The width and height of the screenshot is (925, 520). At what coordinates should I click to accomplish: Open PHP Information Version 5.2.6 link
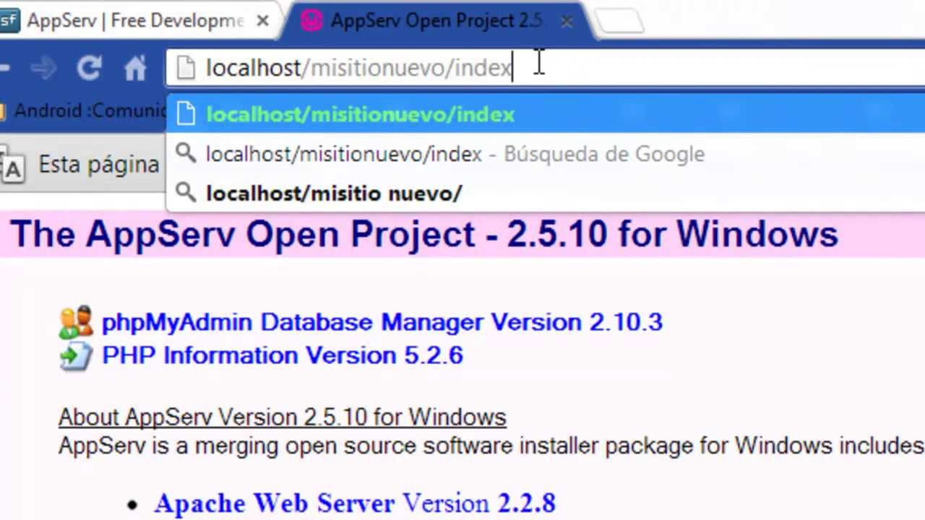click(283, 355)
